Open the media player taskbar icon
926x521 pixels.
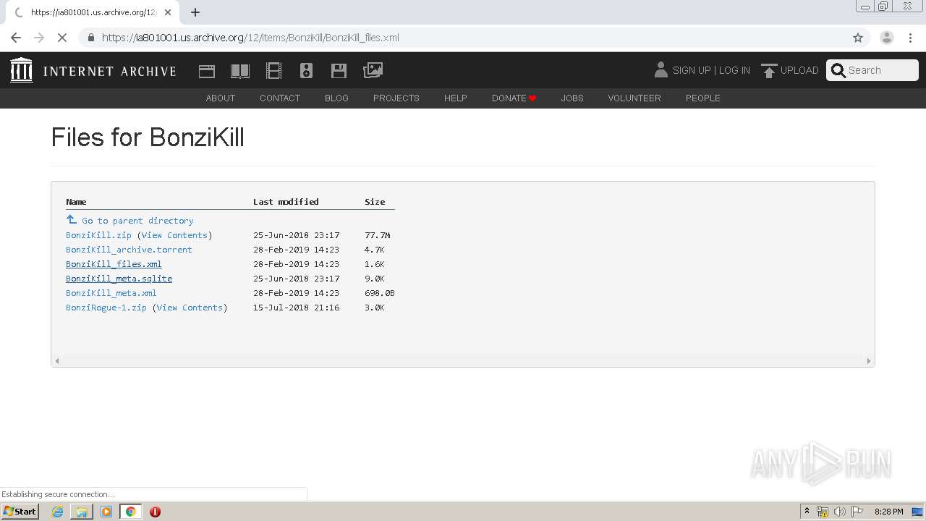[x=106, y=512]
